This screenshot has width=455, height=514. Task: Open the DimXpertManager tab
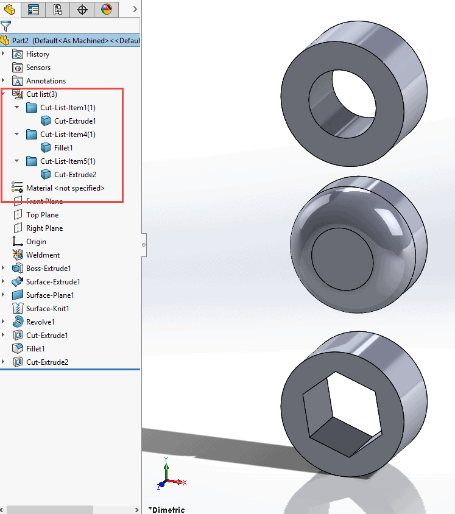click(82, 9)
